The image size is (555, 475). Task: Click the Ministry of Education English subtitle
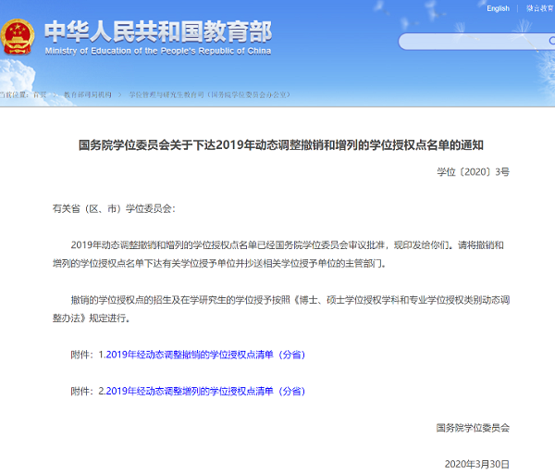pyautogui.click(x=158, y=51)
